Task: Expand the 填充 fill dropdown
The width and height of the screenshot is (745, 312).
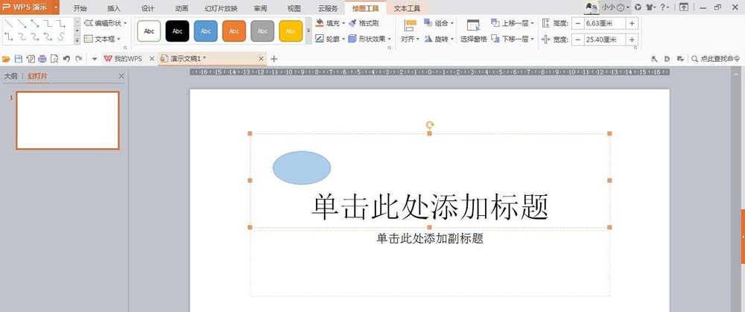Action: click(342, 24)
